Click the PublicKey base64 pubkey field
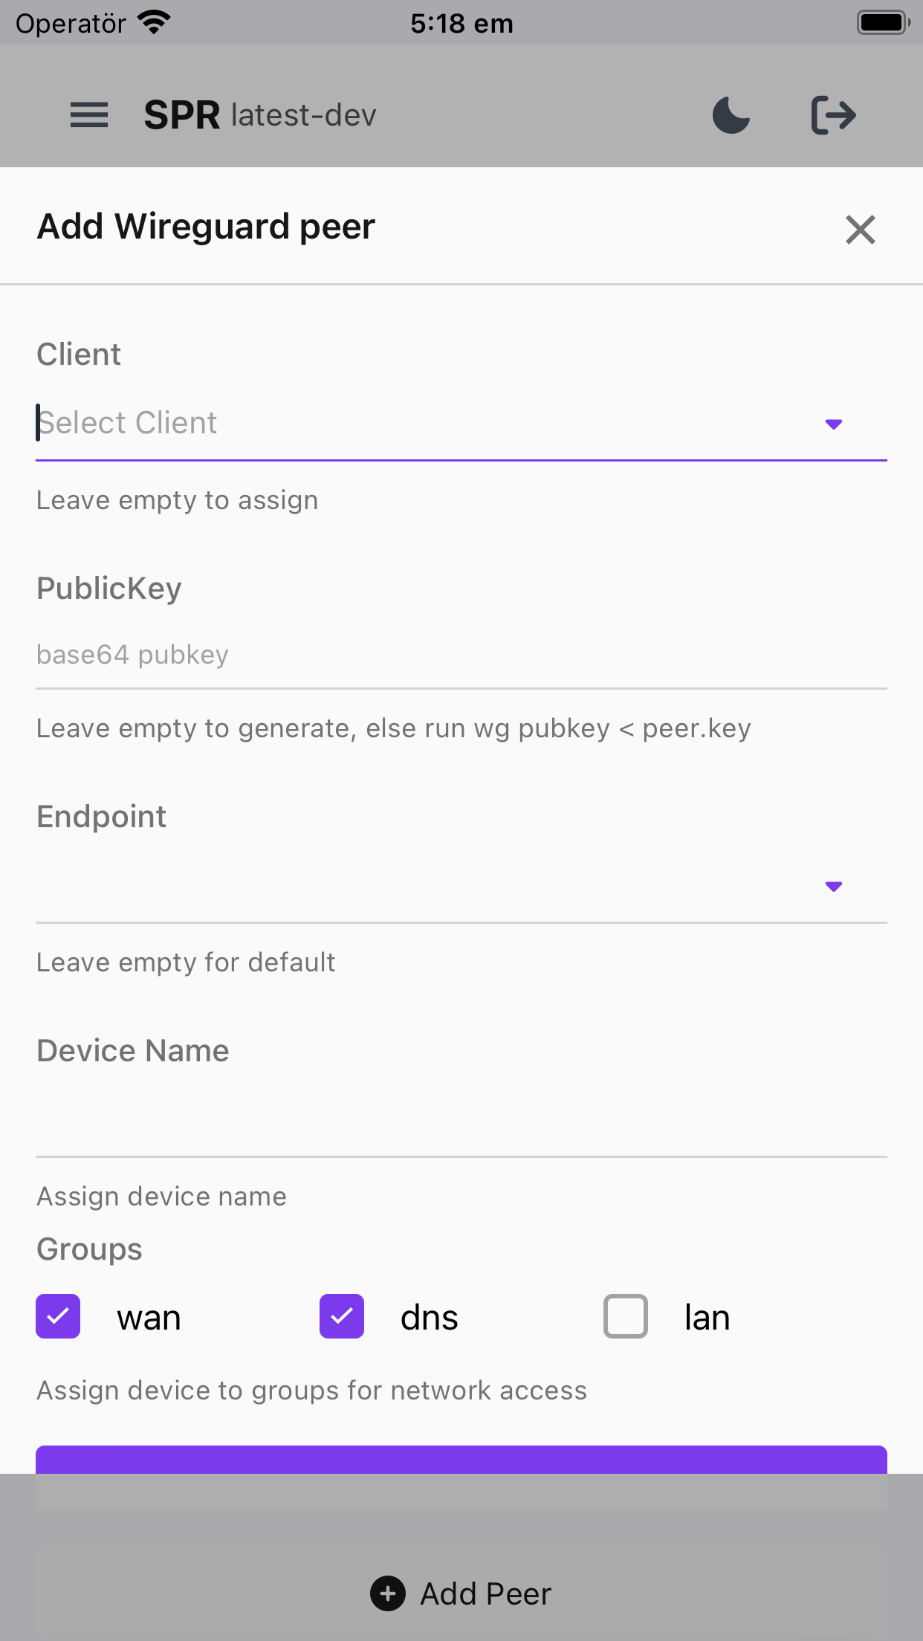923x1641 pixels. 461,656
